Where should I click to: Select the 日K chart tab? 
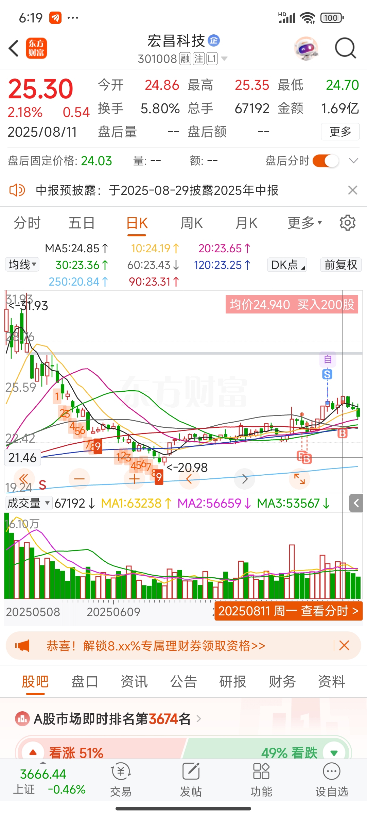pyautogui.click(x=137, y=223)
